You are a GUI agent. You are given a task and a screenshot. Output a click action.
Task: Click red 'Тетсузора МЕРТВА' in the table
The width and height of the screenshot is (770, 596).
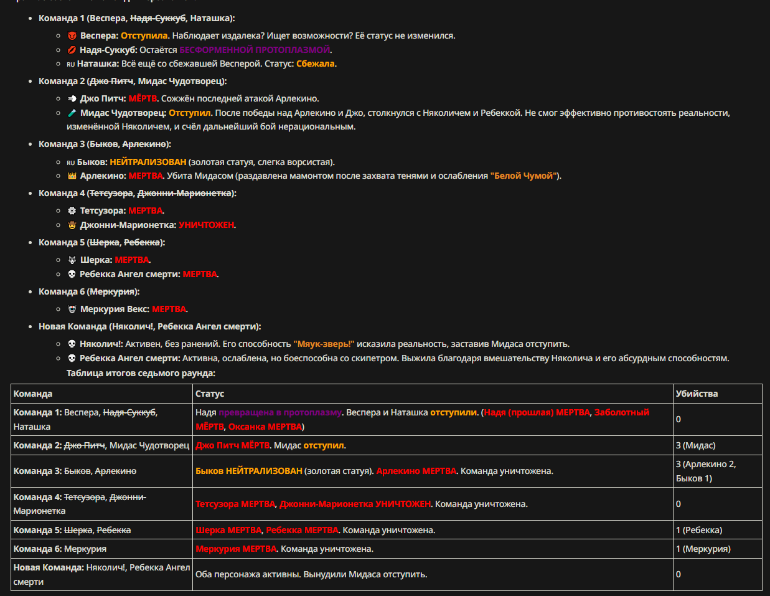[235, 504]
